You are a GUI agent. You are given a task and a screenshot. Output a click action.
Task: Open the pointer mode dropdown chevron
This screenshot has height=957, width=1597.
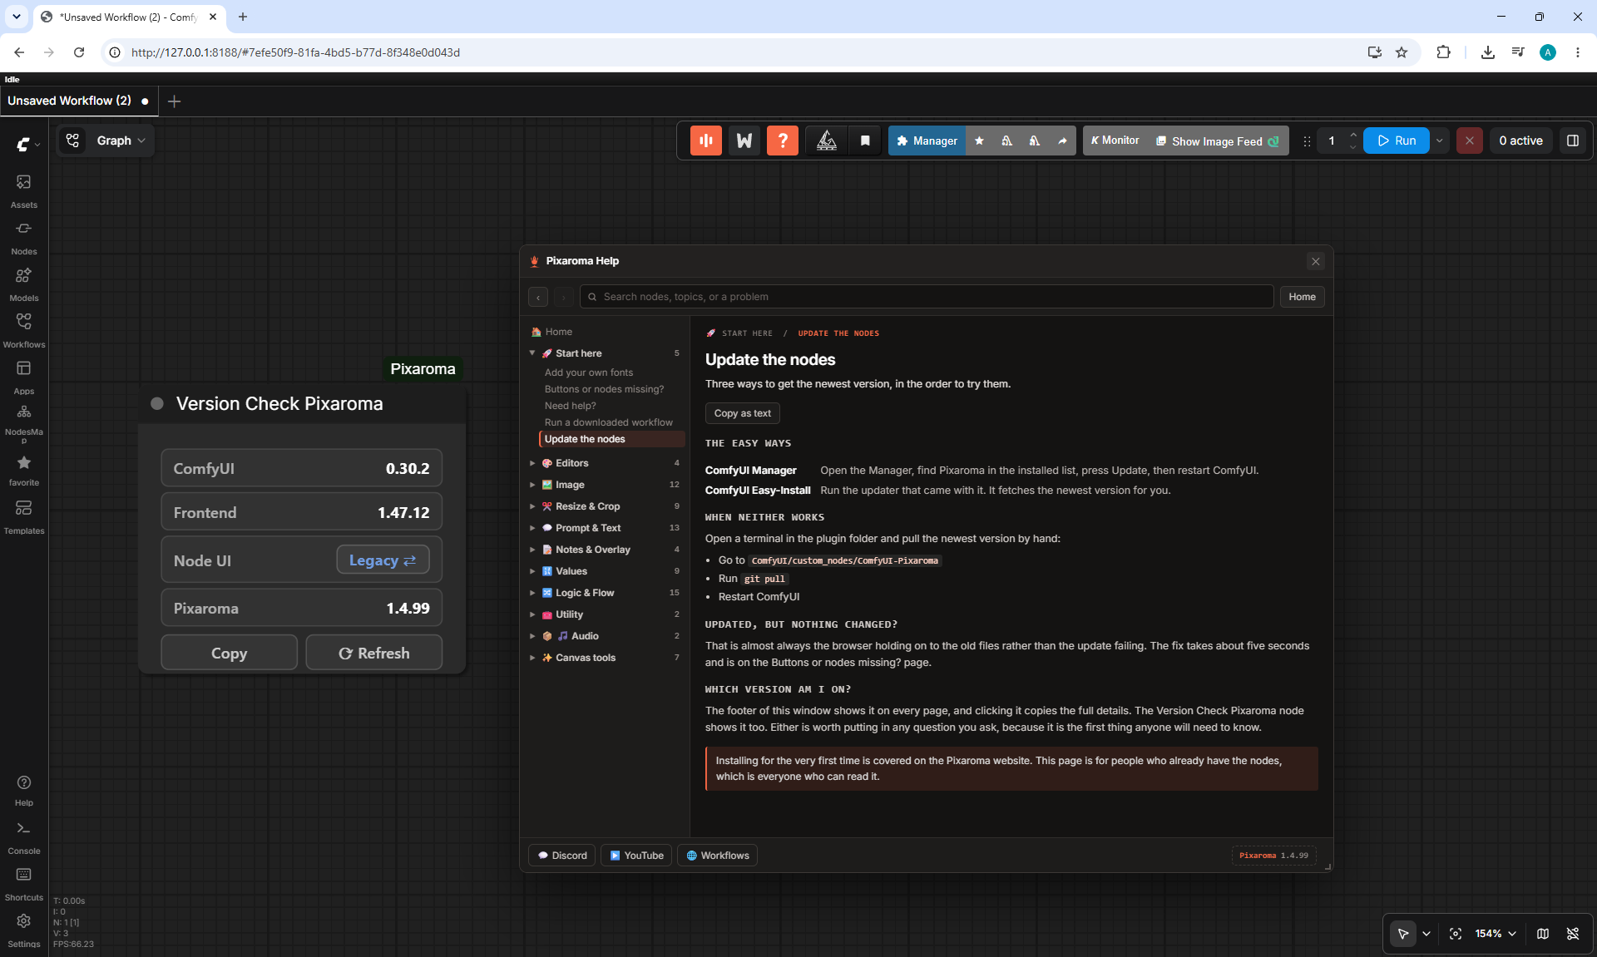tap(1426, 934)
